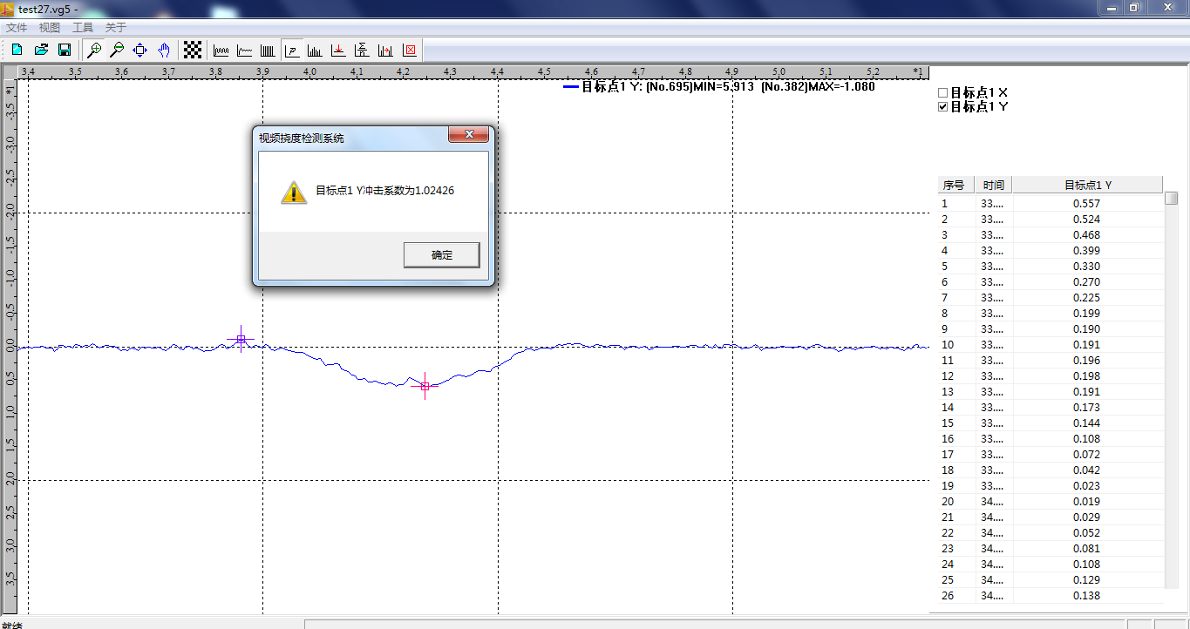This screenshot has width=1190, height=629.
Task: Select table value 0.042 in row 18
Action: pyautogui.click(x=1086, y=470)
